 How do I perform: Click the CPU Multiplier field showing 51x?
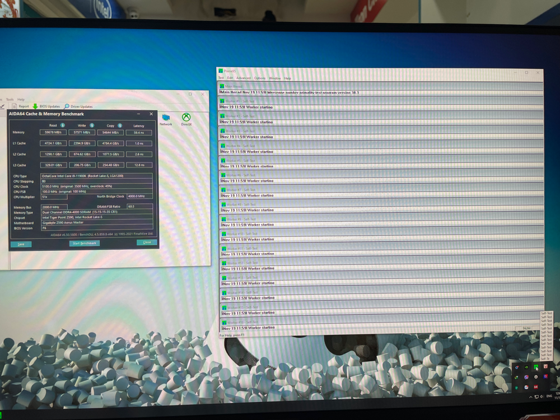tap(54, 197)
